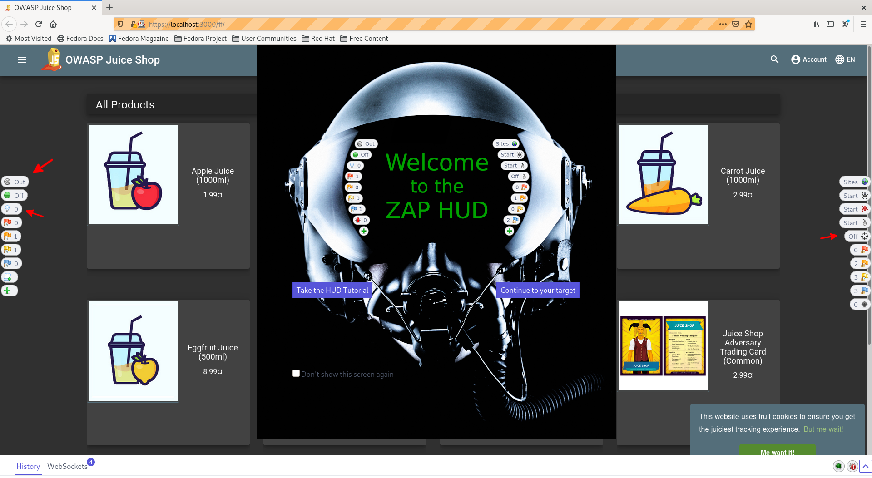Click the Apple Juice product image

[133, 175]
